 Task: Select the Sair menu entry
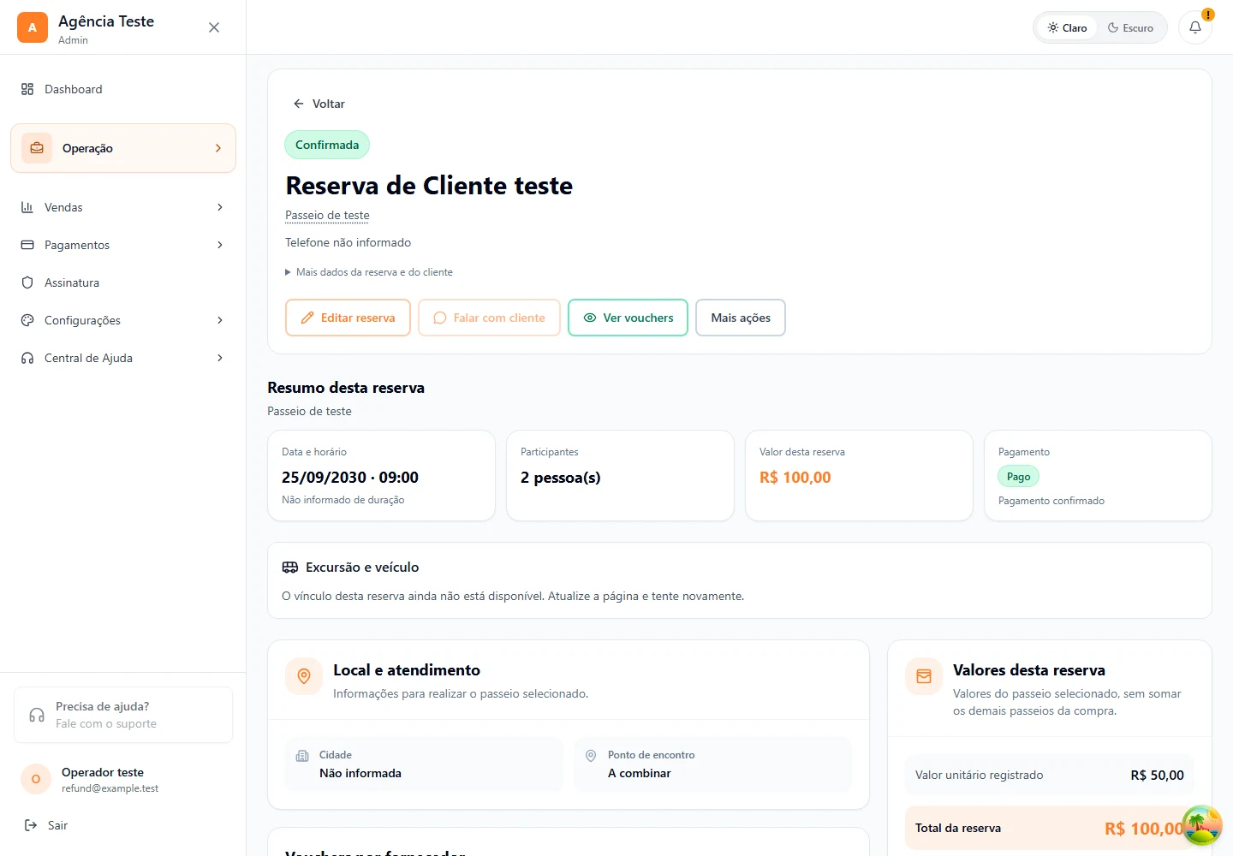123,825
